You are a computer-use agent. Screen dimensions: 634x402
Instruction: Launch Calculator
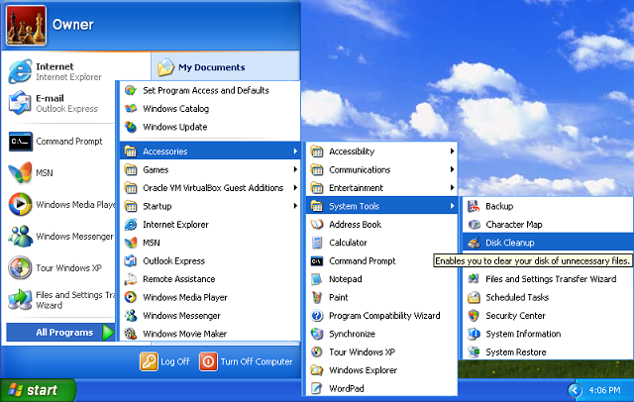(381, 243)
